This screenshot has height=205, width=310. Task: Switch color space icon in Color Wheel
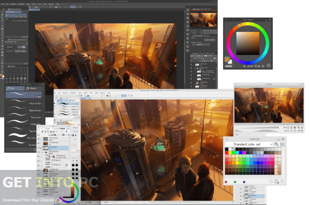click(268, 66)
